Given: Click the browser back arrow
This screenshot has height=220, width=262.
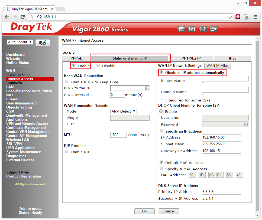Looking at the screenshot, I should pos(7,17).
